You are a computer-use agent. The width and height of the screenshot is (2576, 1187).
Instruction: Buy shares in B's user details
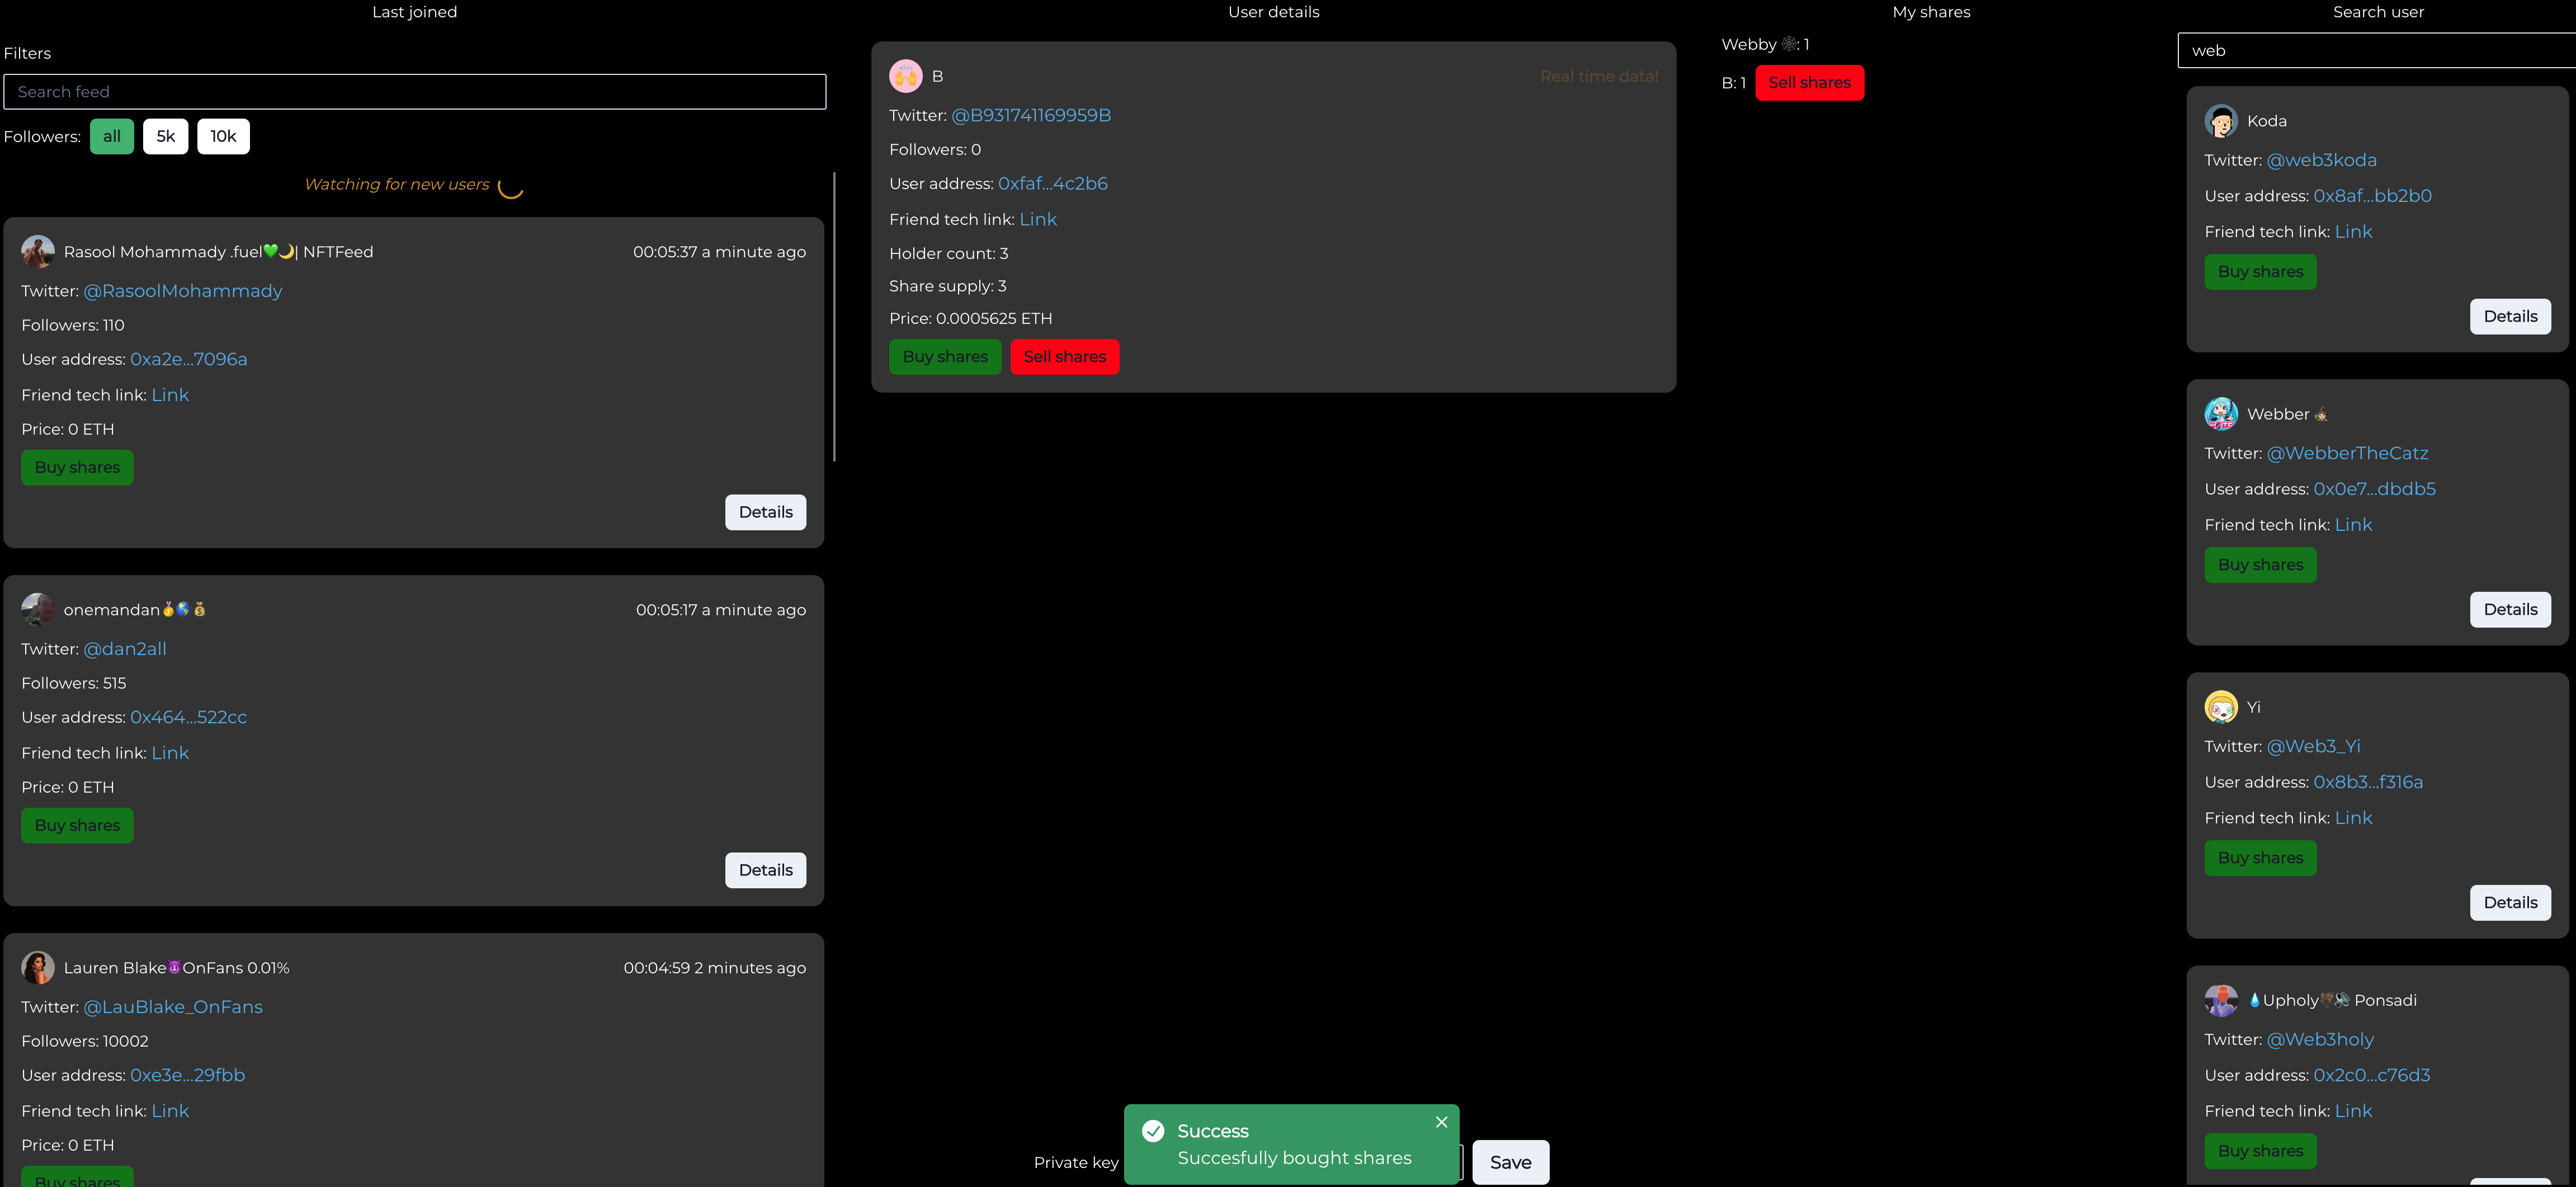click(944, 357)
